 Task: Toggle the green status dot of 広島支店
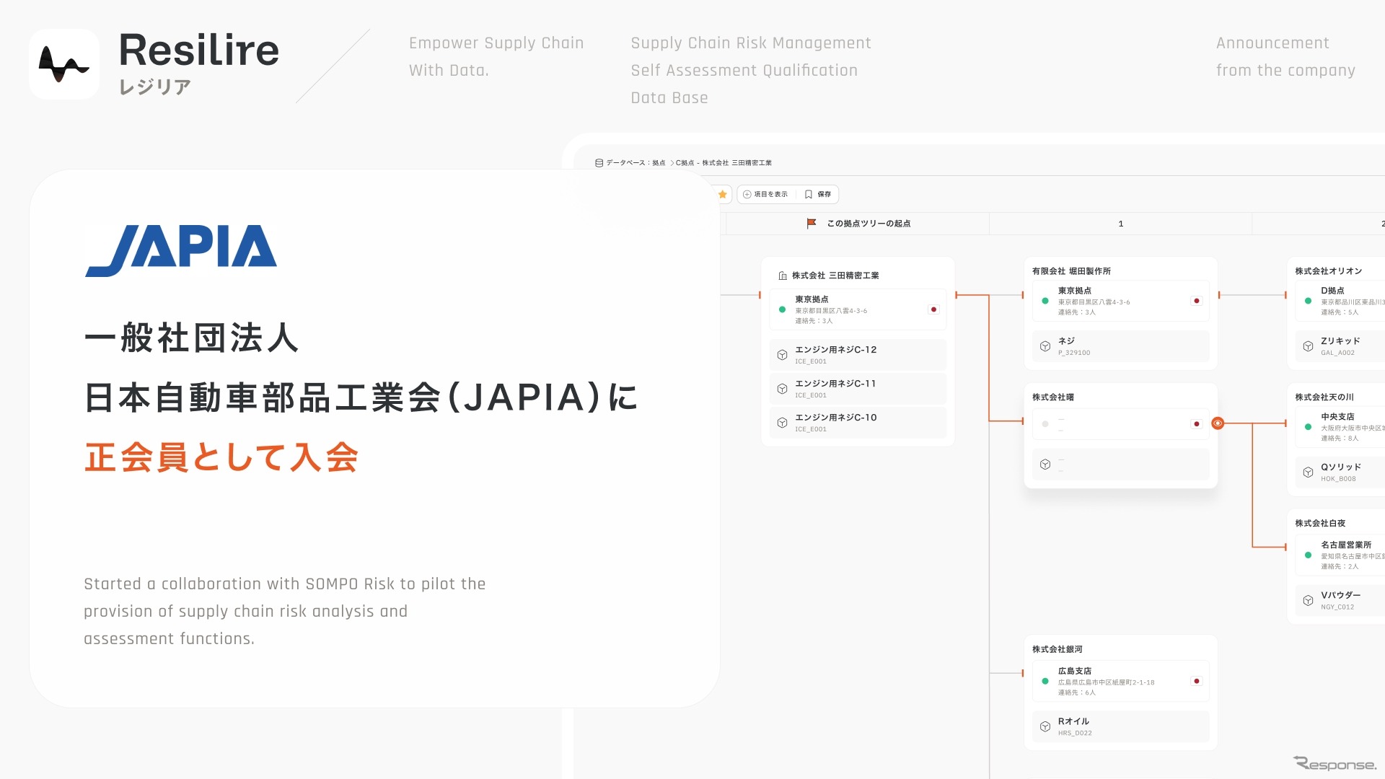tap(1045, 681)
